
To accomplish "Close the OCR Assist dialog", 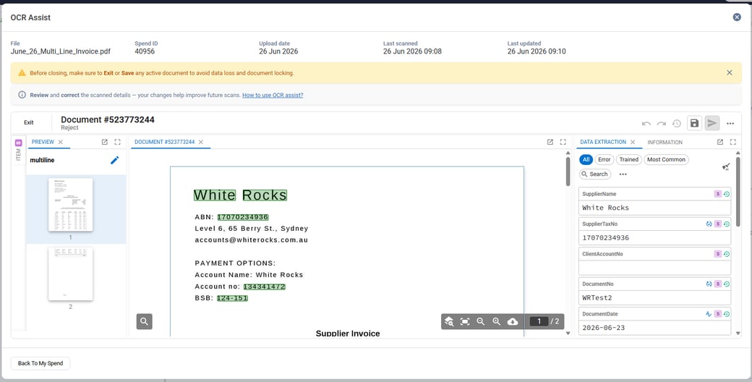I will pos(737,17).
